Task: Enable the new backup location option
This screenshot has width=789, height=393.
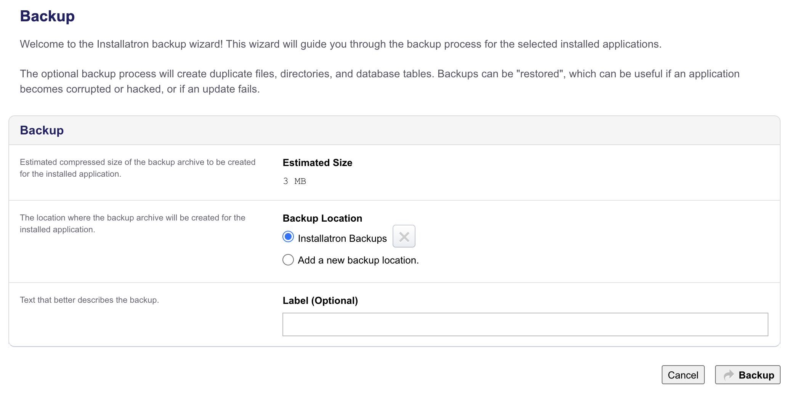Action: (x=288, y=260)
